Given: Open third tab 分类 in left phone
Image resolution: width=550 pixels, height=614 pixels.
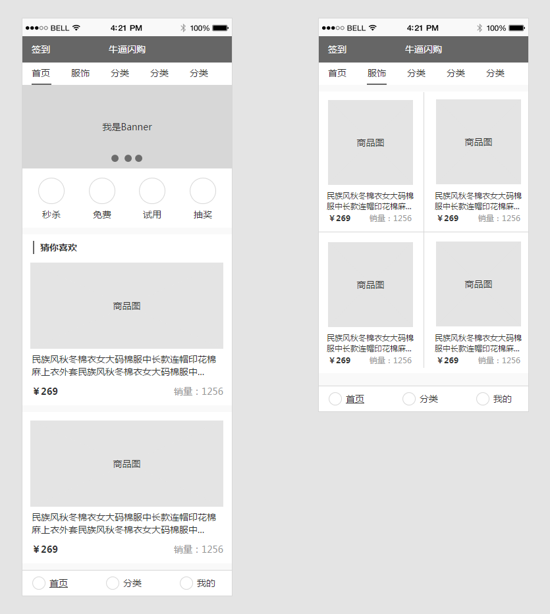Looking at the screenshot, I should 120,73.
